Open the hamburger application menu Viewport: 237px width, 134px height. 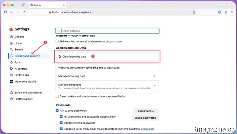[232, 12]
